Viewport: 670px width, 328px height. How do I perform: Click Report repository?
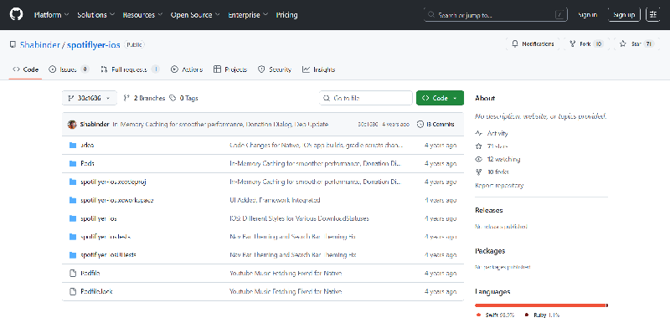[499, 186]
